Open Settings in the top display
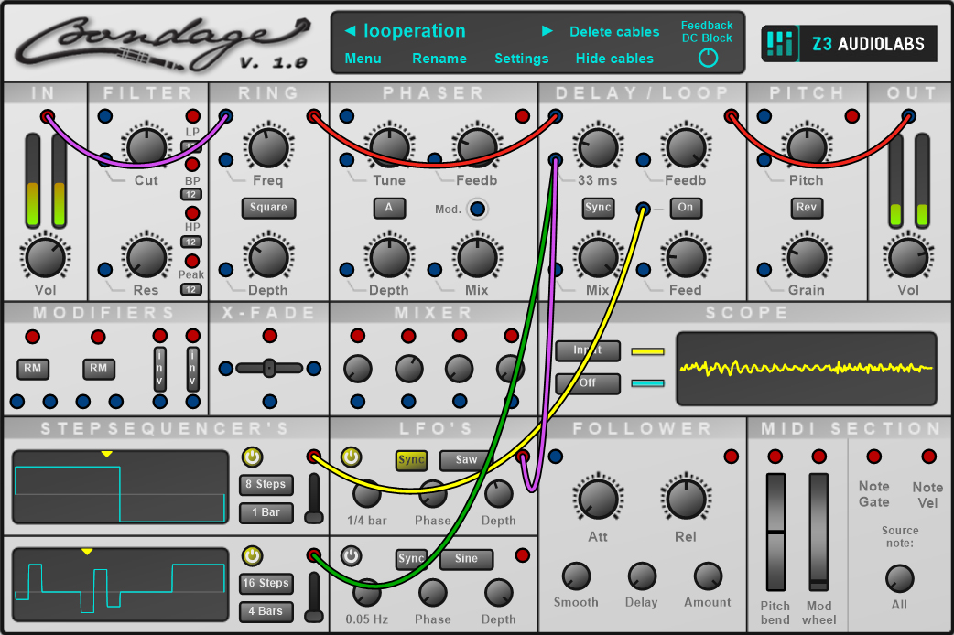Viewport: 954px width, 635px height. [522, 59]
